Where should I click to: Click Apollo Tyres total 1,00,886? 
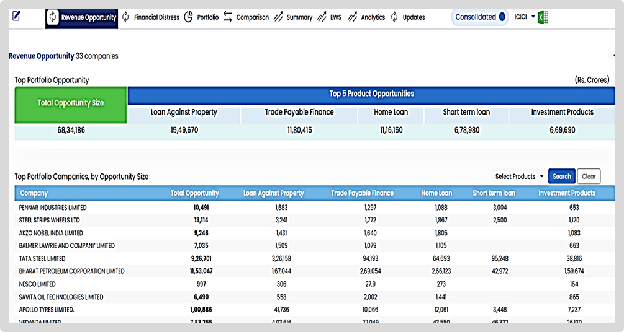[x=201, y=310]
